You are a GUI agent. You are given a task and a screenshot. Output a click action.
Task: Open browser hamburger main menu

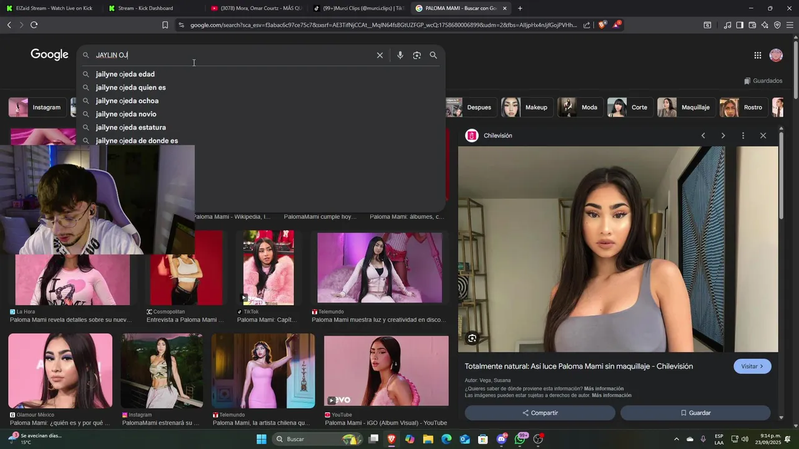point(790,25)
